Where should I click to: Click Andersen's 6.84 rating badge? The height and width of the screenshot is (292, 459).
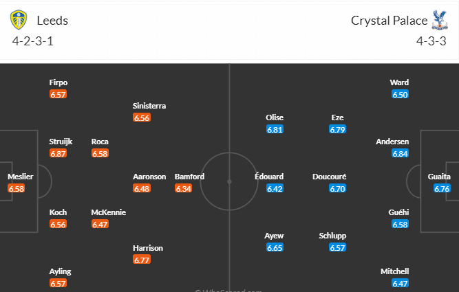(401, 154)
